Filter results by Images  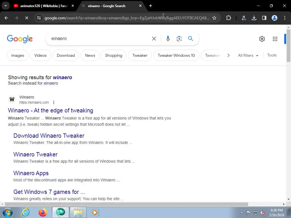pos(18,55)
